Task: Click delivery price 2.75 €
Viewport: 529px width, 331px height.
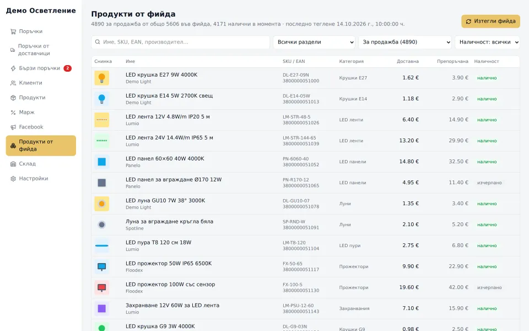Action: pyautogui.click(x=411, y=245)
